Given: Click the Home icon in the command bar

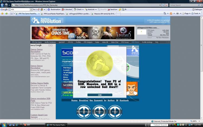Looking at the screenshot, I should click(165, 14).
